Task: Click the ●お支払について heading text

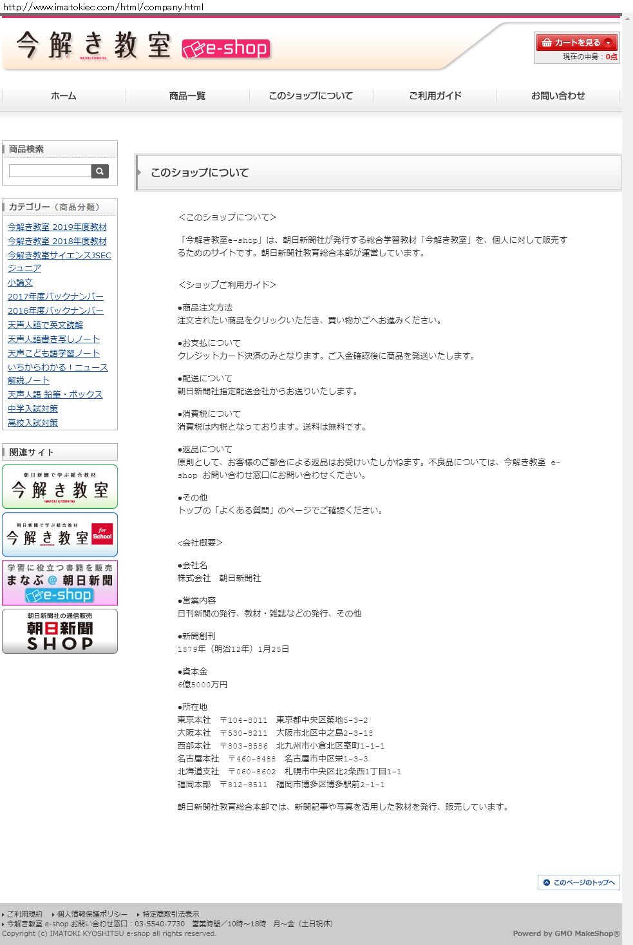Action: pos(209,343)
